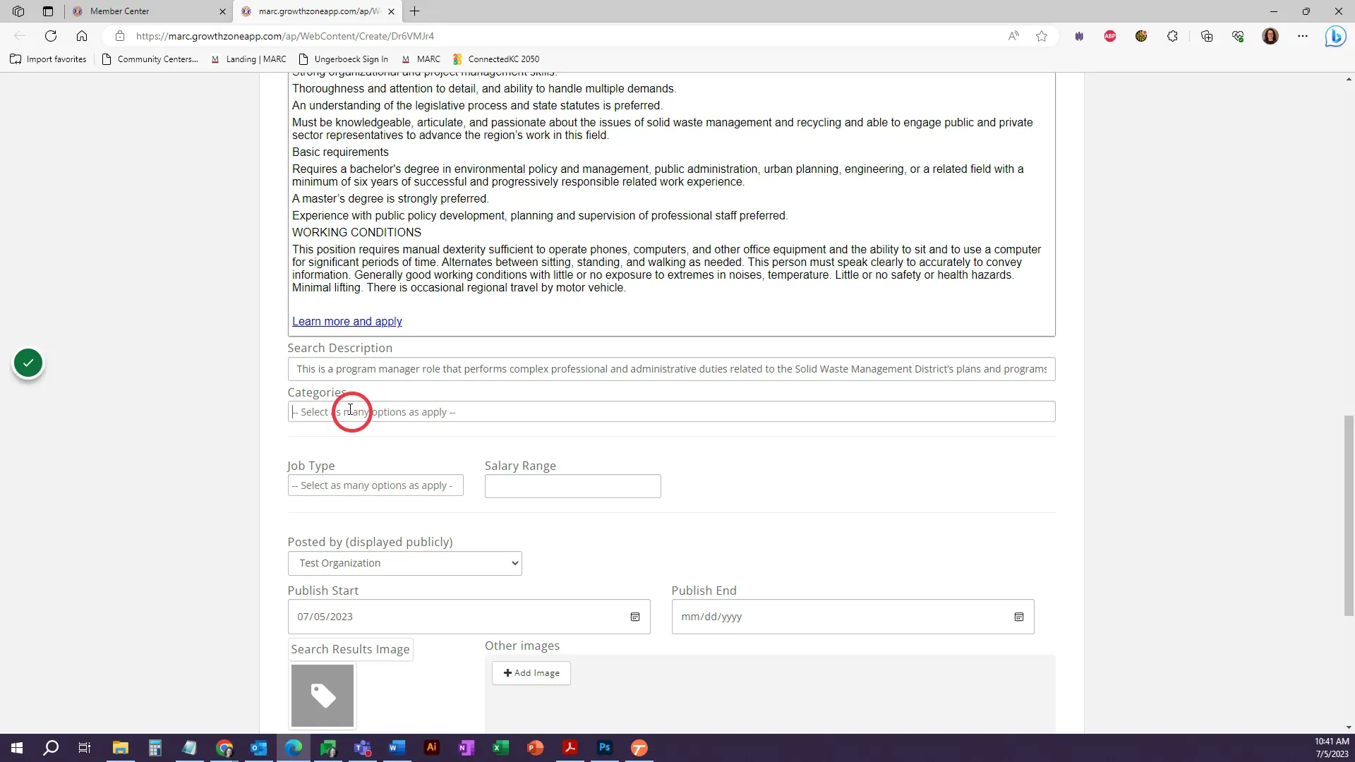Screen dimensions: 1355x762
Task: Click the Salary Range input field
Action: [x=572, y=486]
